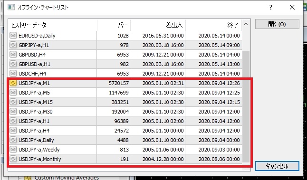The height and width of the screenshot is (180, 307).
Task: Click bar count 24572
Action: (122, 131)
